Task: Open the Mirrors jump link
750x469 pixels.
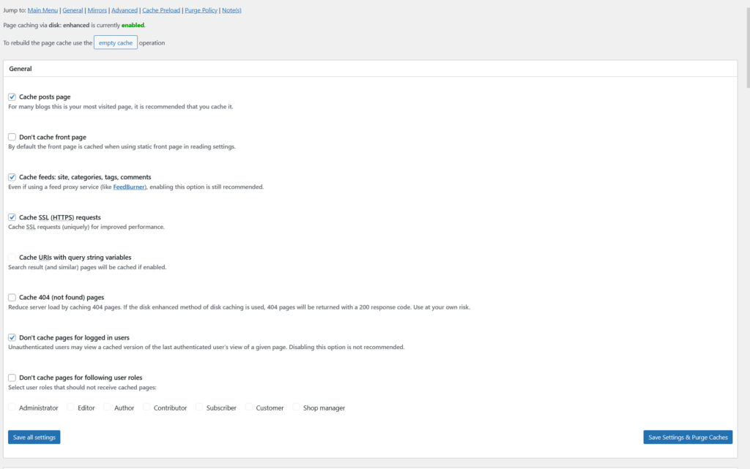Action: point(97,10)
